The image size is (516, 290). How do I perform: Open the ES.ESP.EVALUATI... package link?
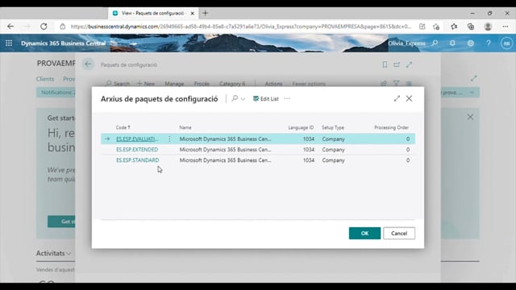click(137, 139)
